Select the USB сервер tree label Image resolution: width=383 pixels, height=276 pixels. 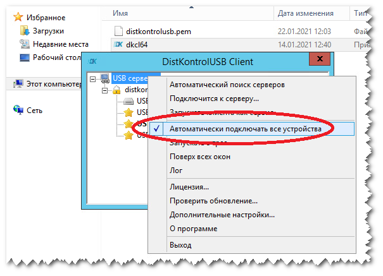[130, 78]
